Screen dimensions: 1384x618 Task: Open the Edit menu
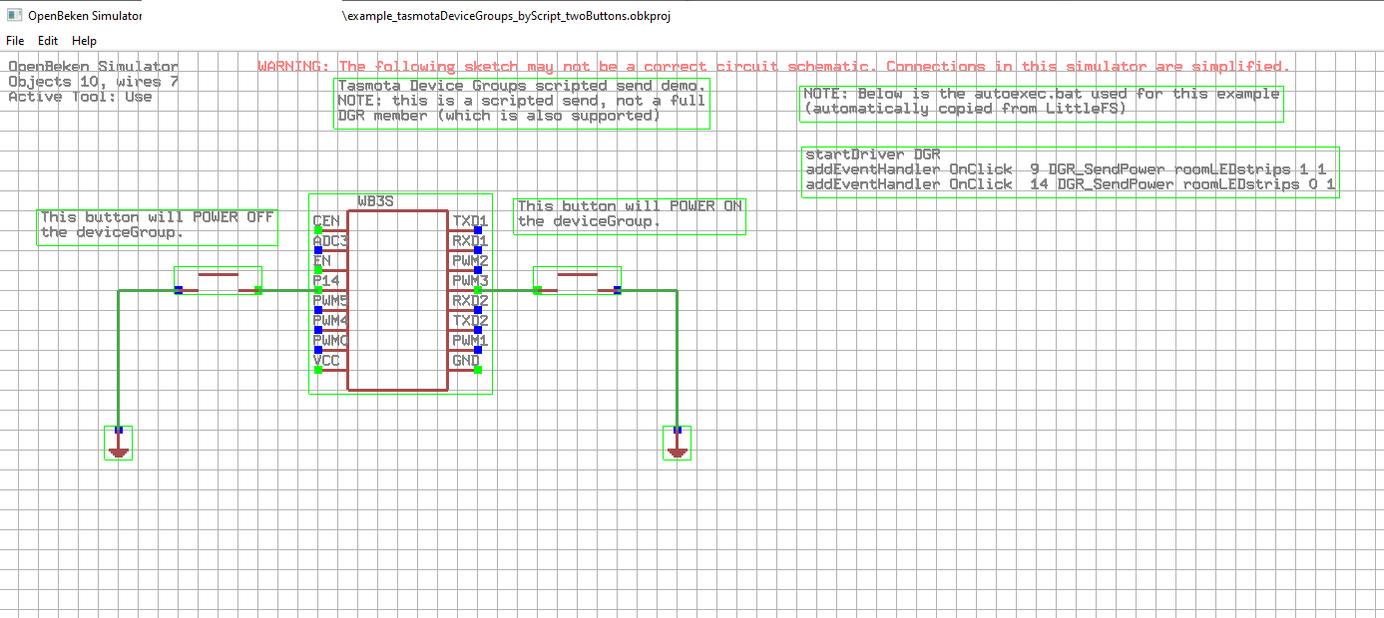(x=48, y=41)
